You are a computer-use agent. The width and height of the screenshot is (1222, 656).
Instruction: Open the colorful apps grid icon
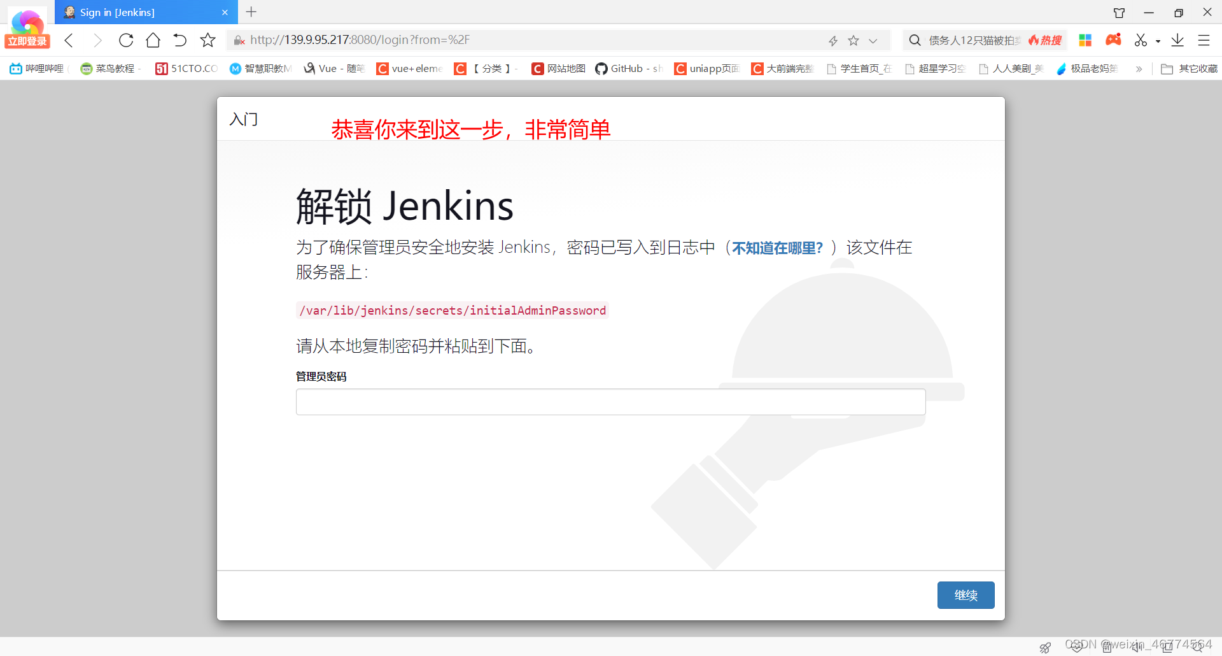tap(1085, 40)
